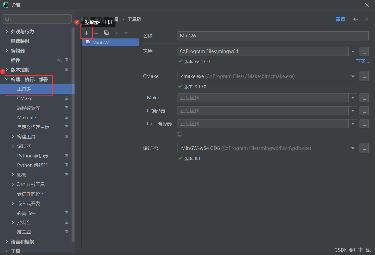Expand the 语言和框架 section
Screen dimensions: 375x255
click(7, 241)
